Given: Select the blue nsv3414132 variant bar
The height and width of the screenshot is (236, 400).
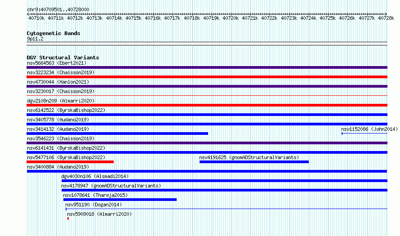Looking at the screenshot, I should [117, 134].
